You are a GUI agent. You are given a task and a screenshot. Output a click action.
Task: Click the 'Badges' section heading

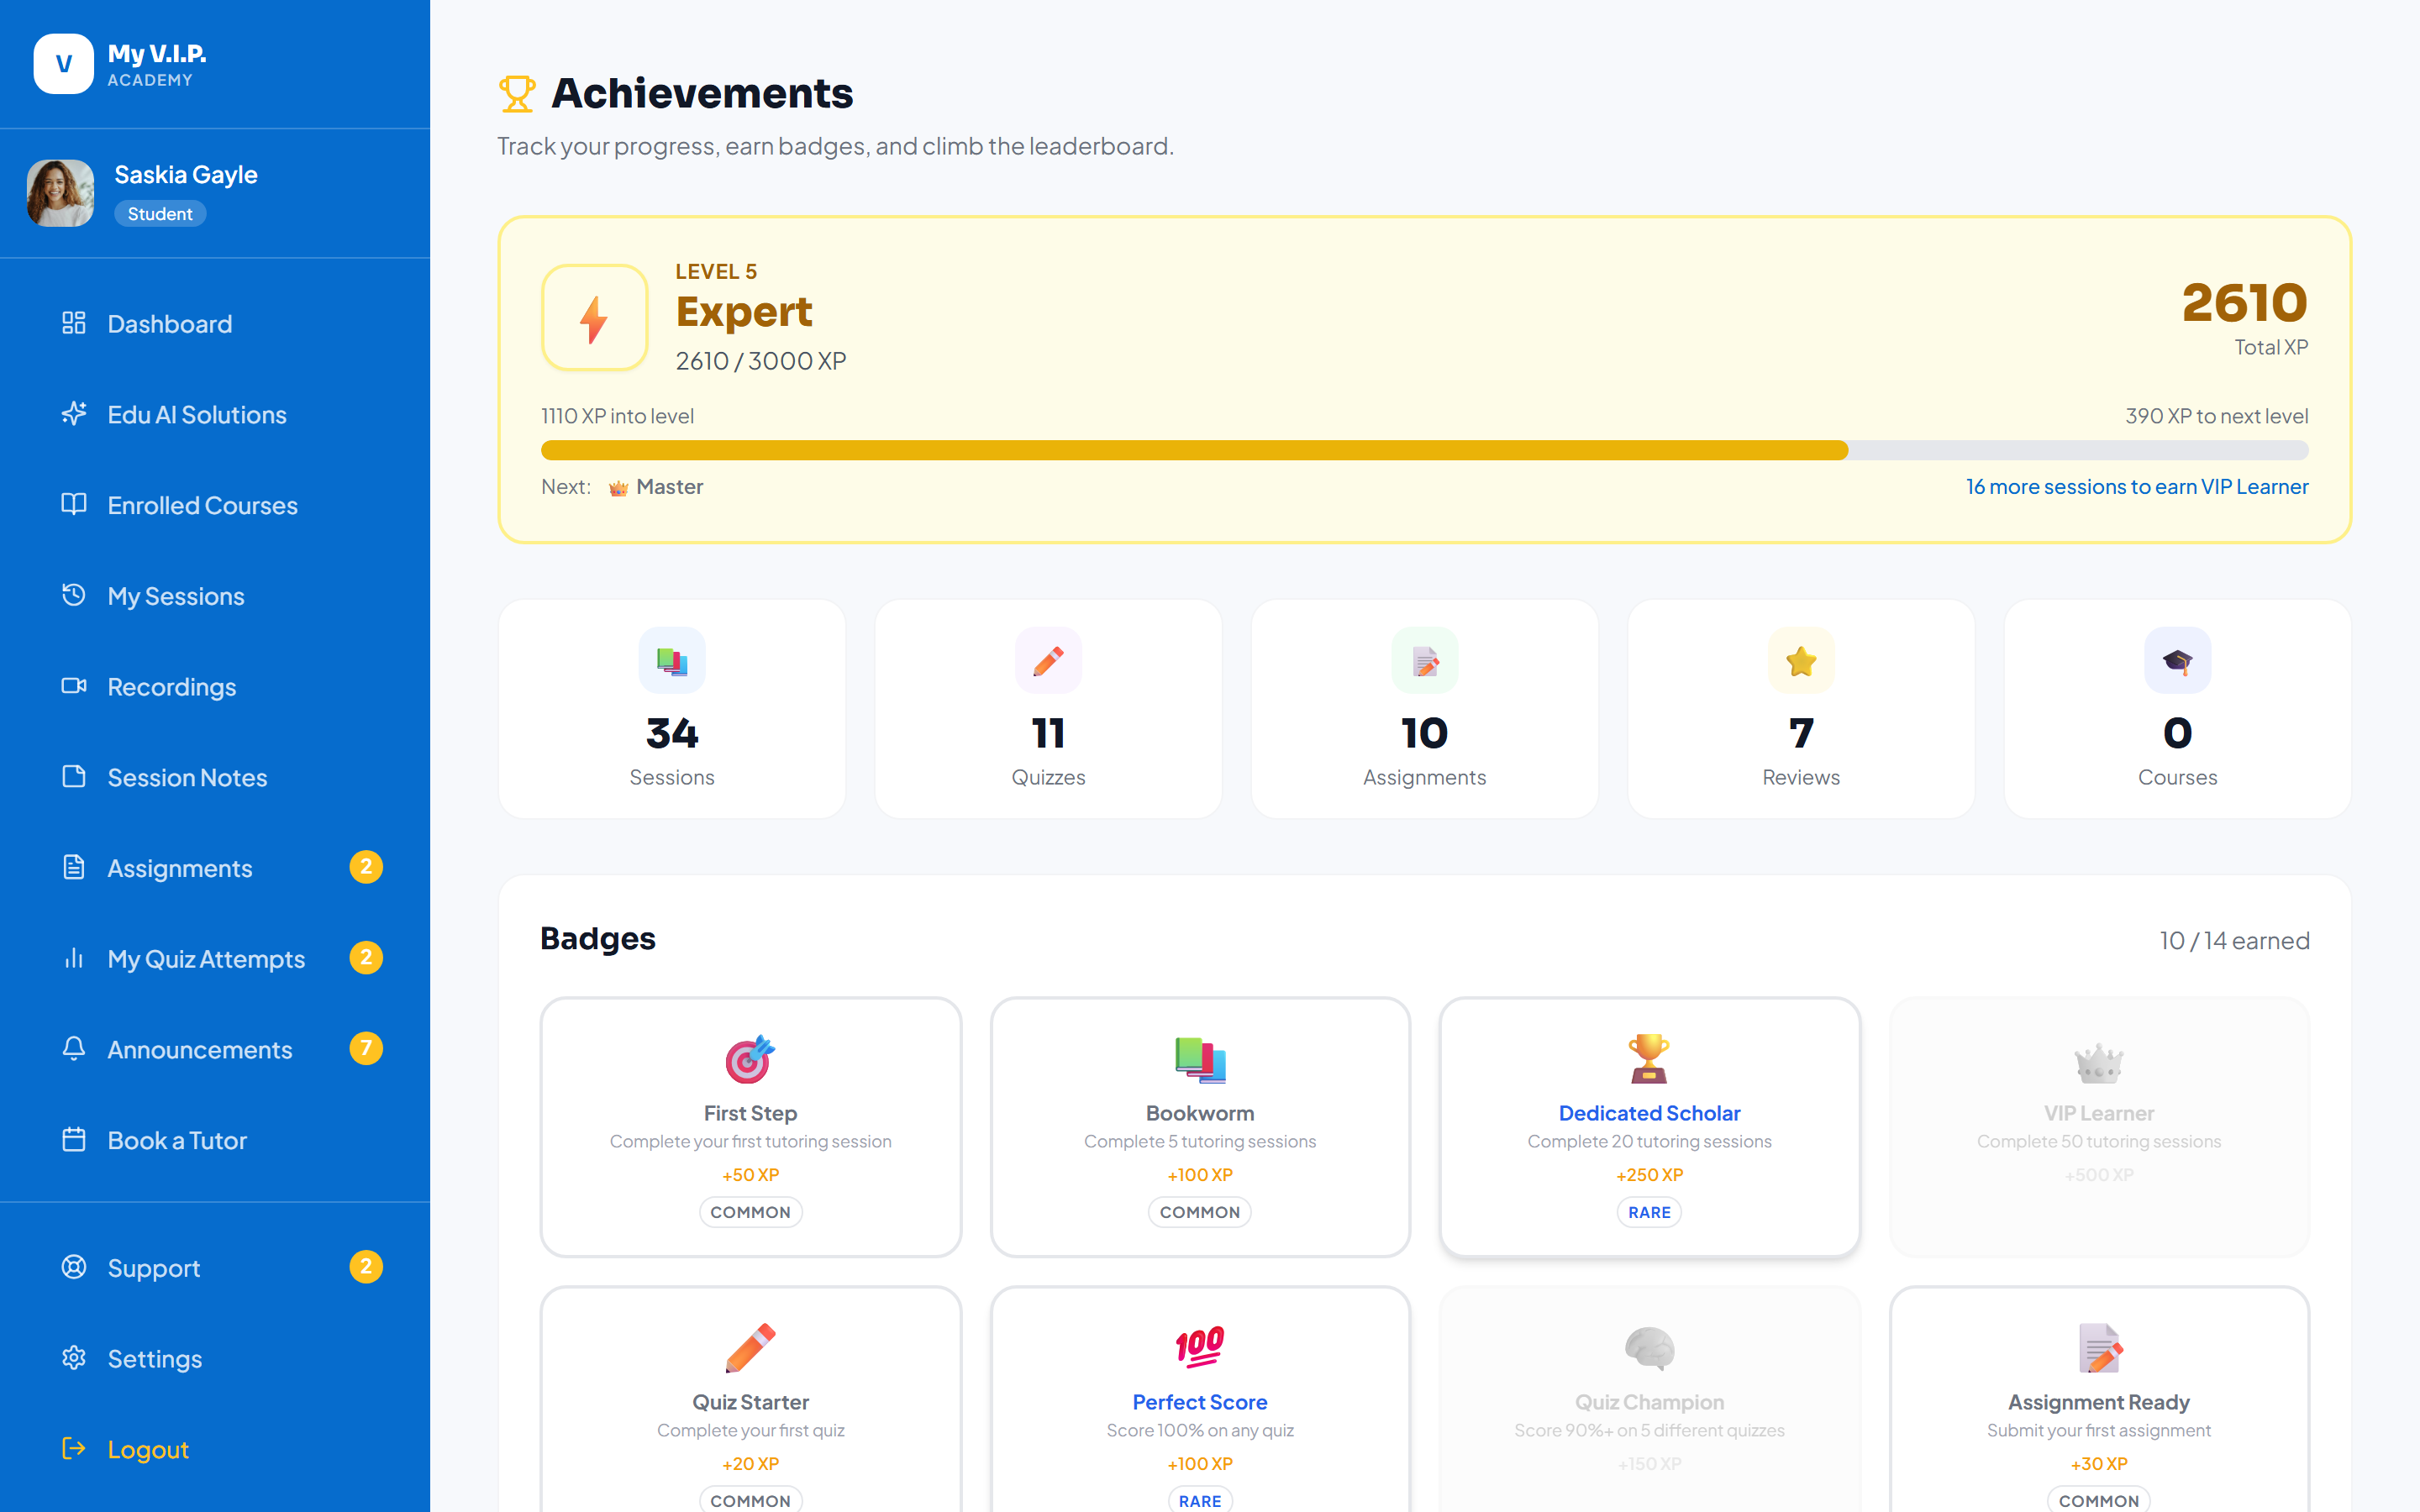[598, 939]
